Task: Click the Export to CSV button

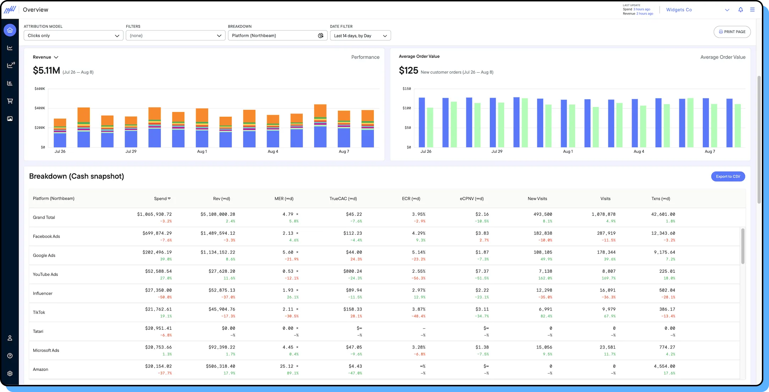Action: [728, 176]
